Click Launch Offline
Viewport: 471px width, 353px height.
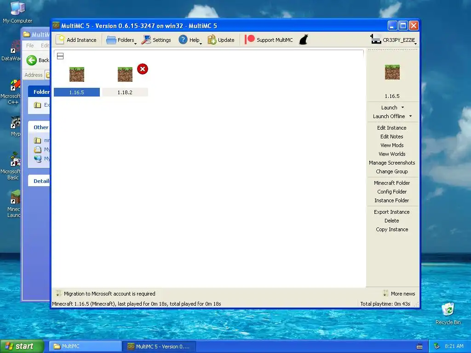[389, 116]
